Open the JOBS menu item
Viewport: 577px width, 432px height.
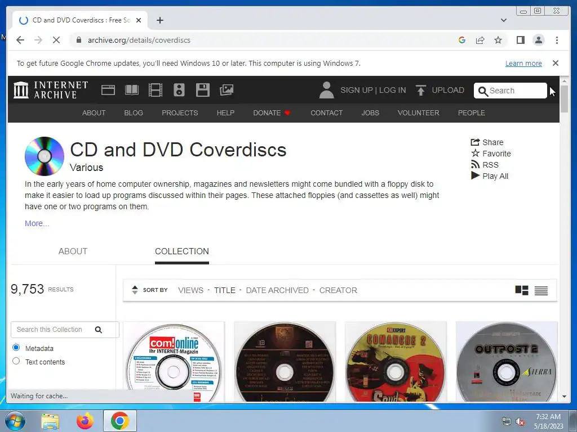point(370,112)
